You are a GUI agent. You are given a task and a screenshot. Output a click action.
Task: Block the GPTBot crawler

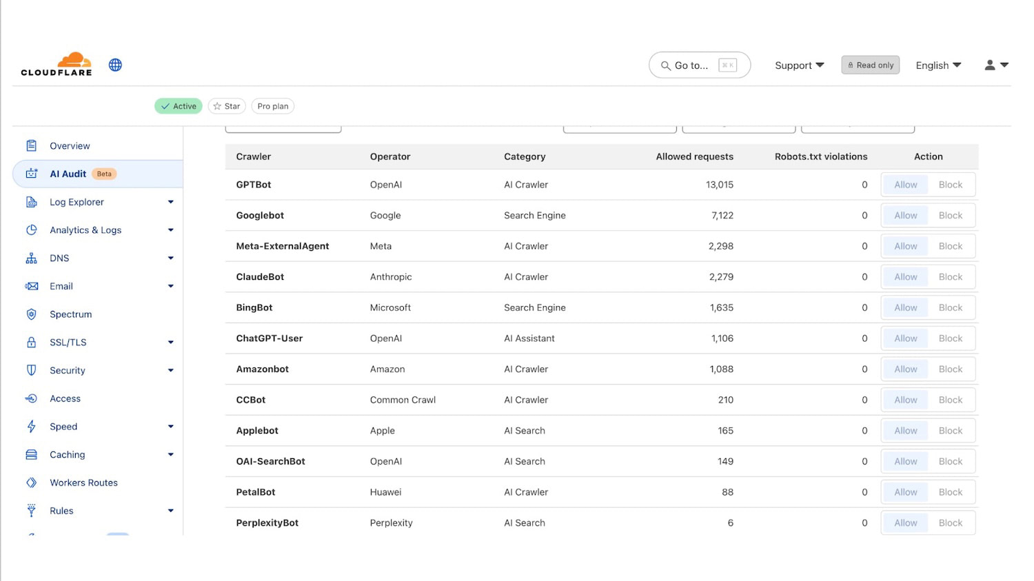[x=951, y=184]
